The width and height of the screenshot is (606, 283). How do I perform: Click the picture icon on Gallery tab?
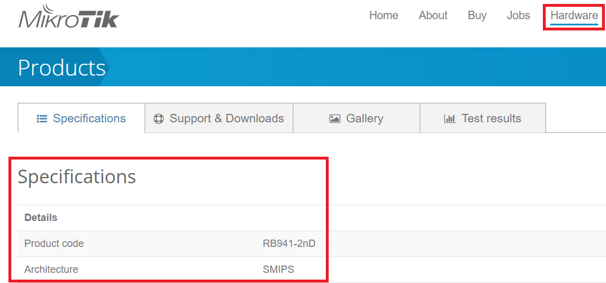pos(335,119)
